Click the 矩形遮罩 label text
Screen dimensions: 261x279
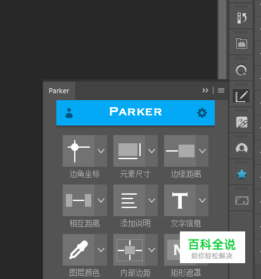coord(186,273)
